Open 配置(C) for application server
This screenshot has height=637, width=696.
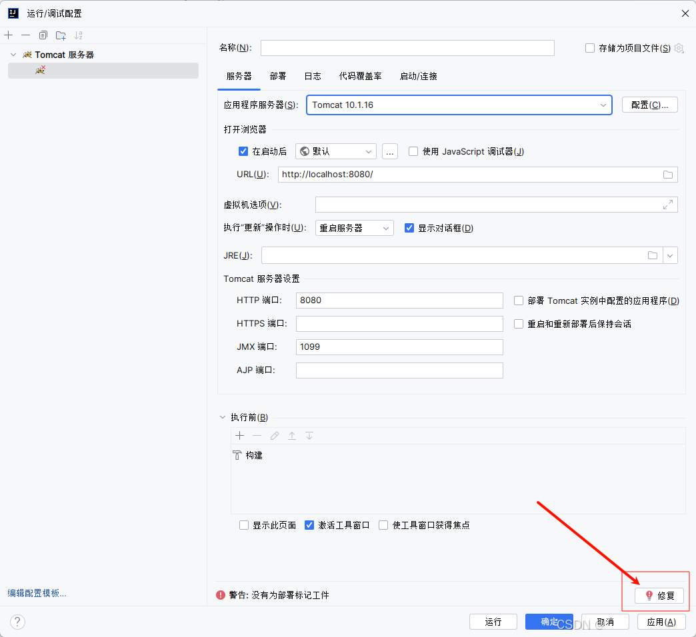(x=649, y=105)
